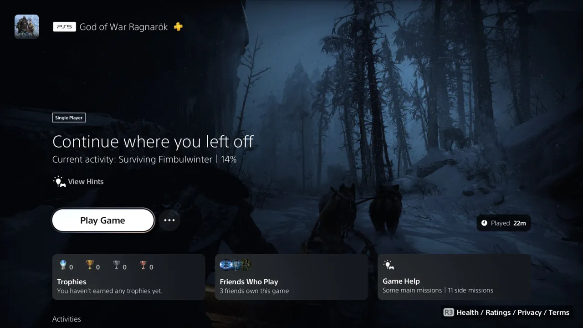Open the God of War game thumbnail
The height and width of the screenshot is (328, 583).
coord(27,26)
